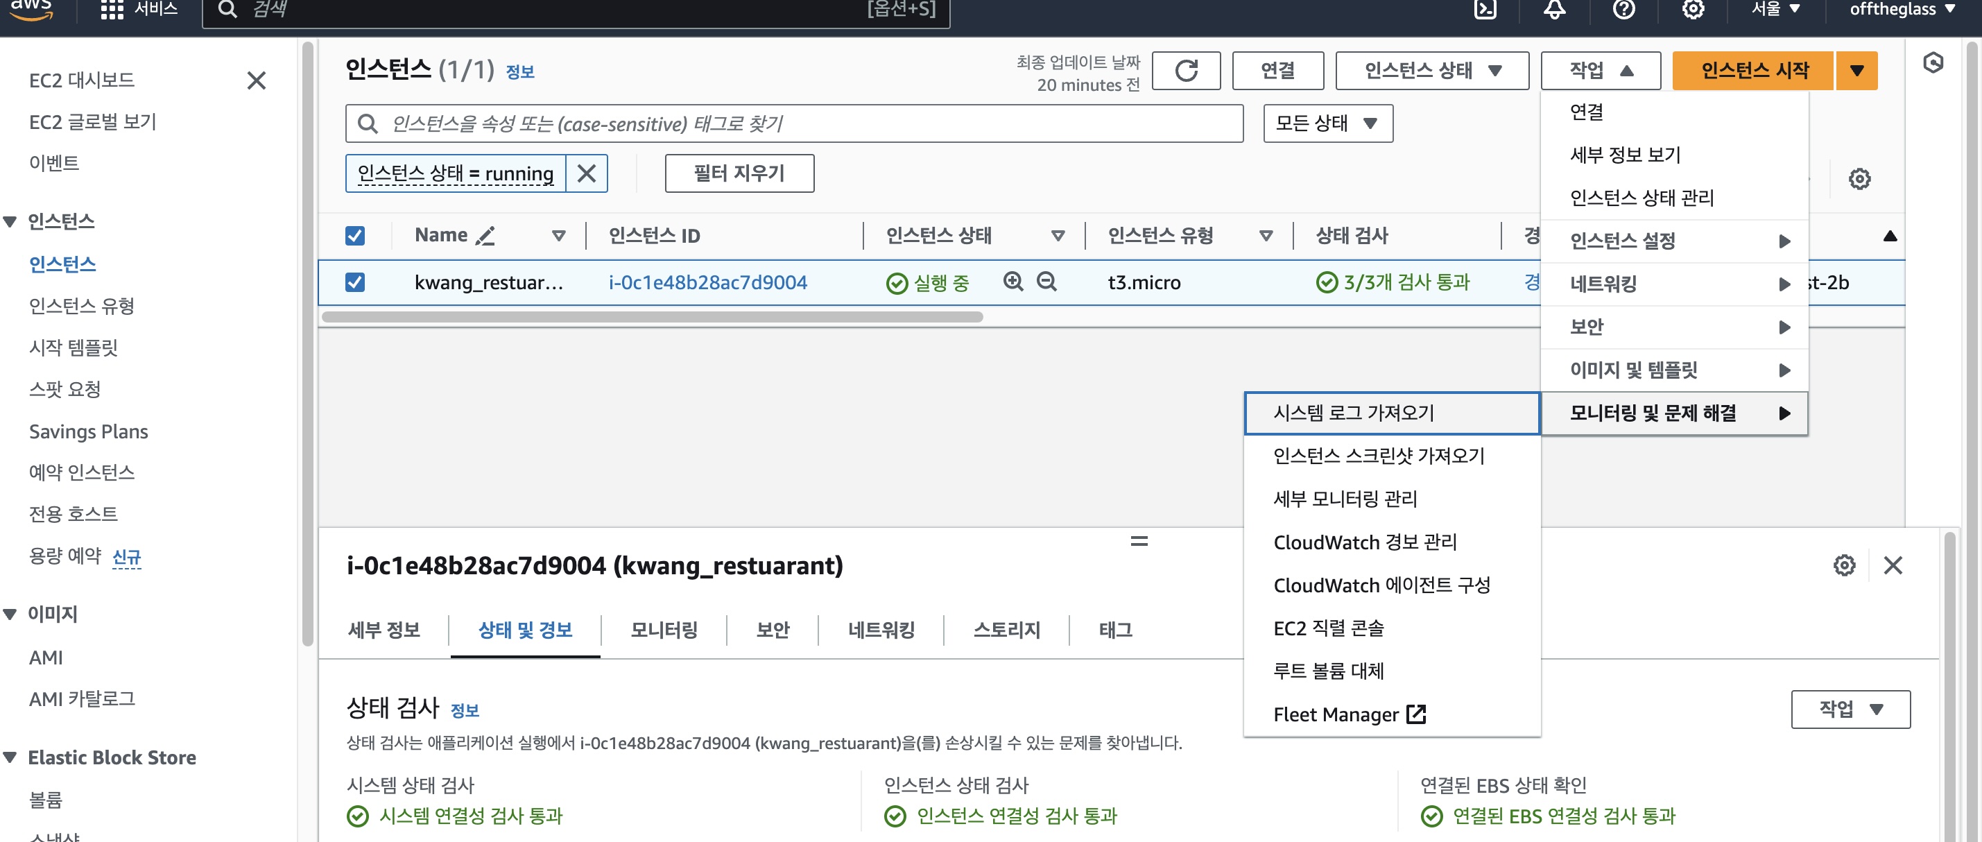Remove the running state filter with X

pos(586,173)
